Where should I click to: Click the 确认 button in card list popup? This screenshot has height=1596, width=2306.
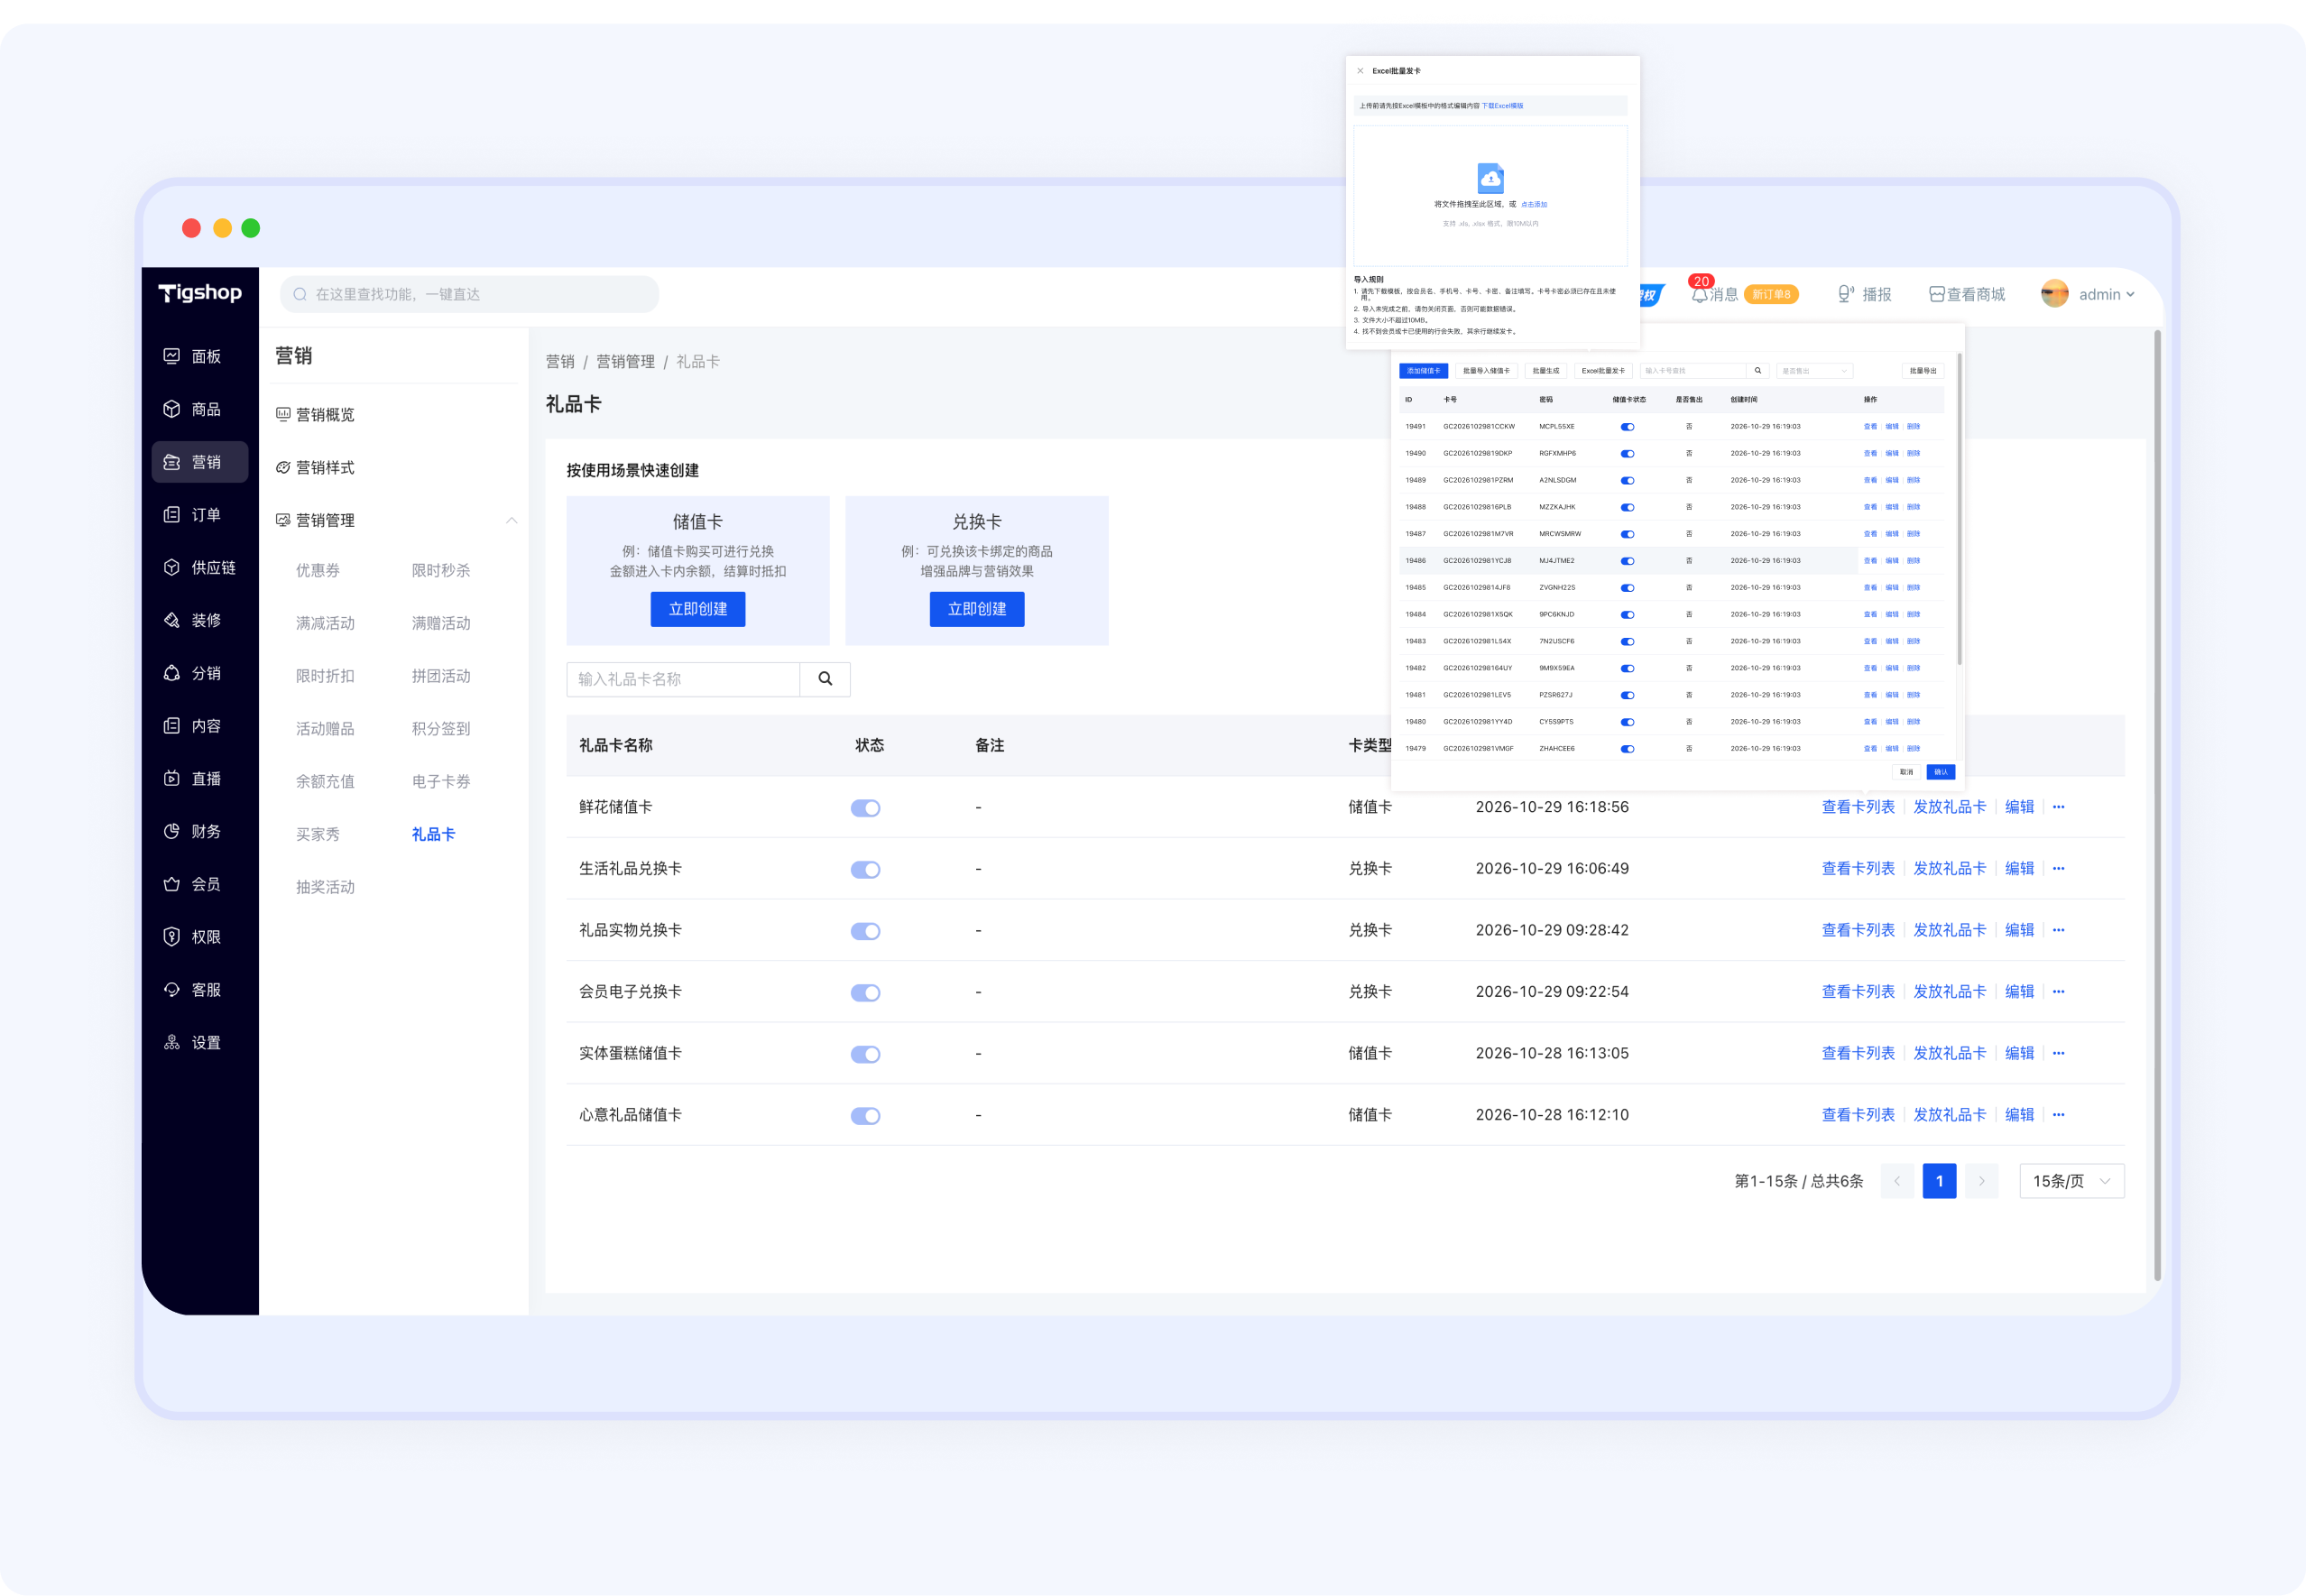(1940, 772)
